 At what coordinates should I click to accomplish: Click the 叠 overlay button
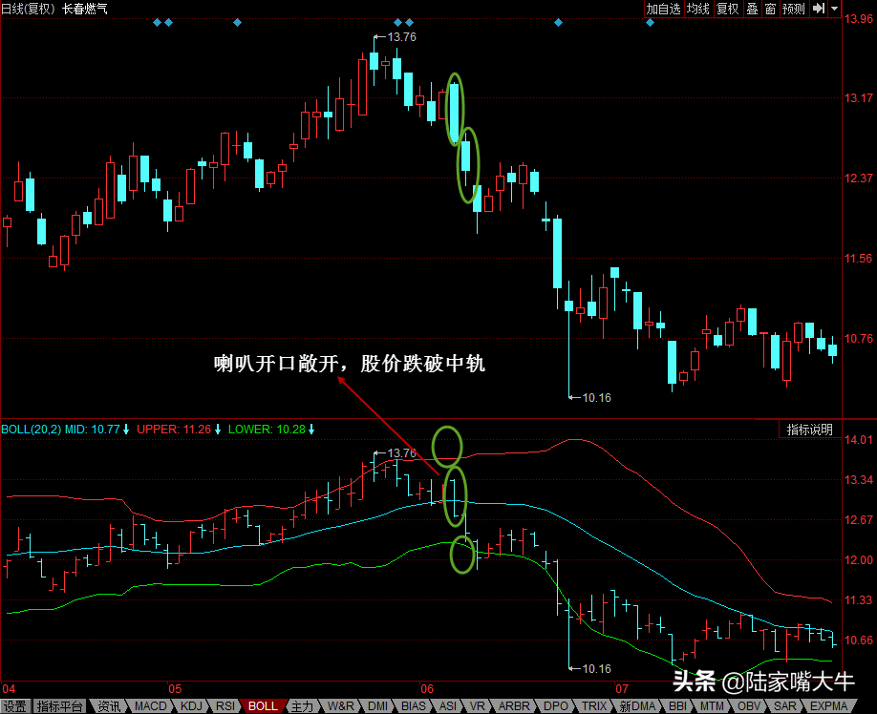pos(752,9)
